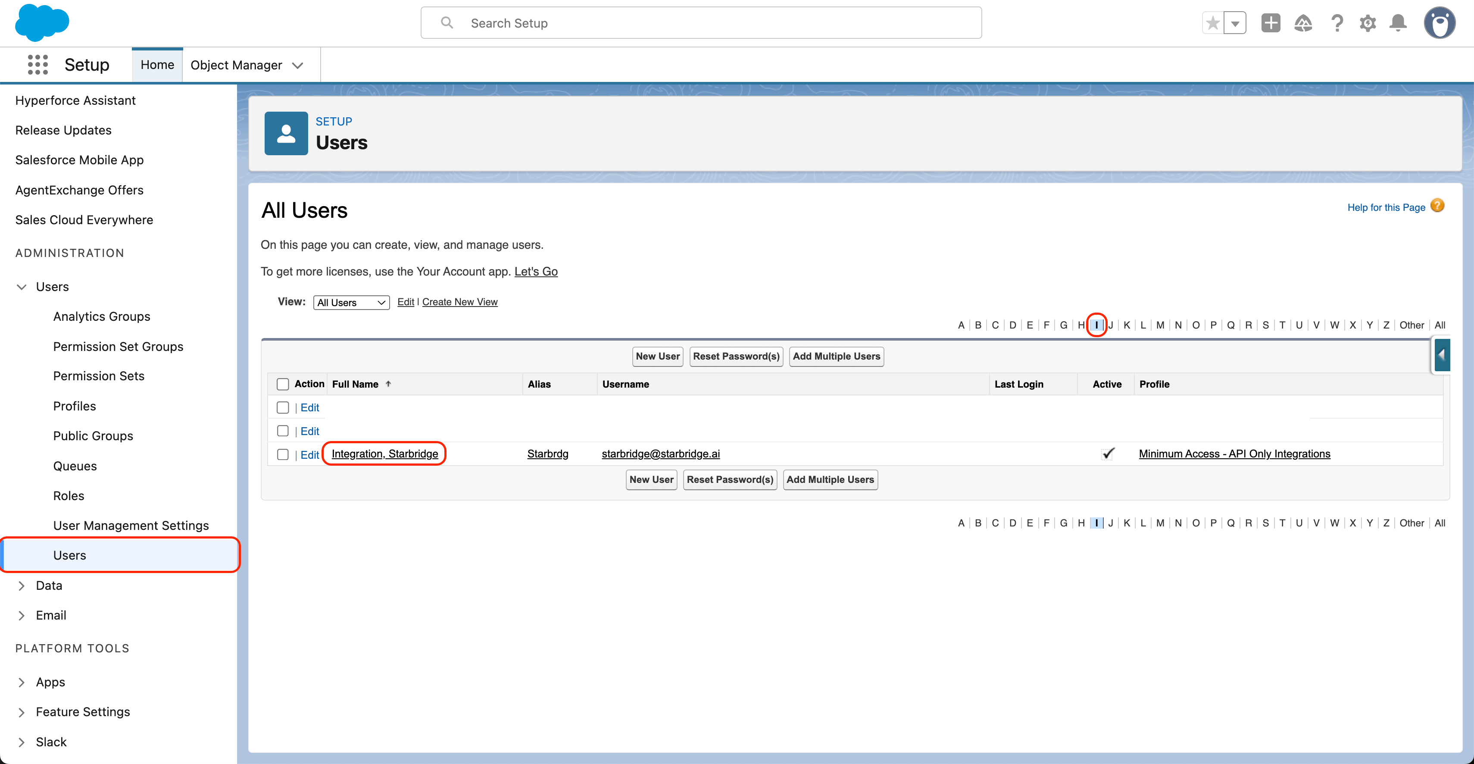Expand the Email section
This screenshot has height=764, width=1474.
click(x=22, y=615)
